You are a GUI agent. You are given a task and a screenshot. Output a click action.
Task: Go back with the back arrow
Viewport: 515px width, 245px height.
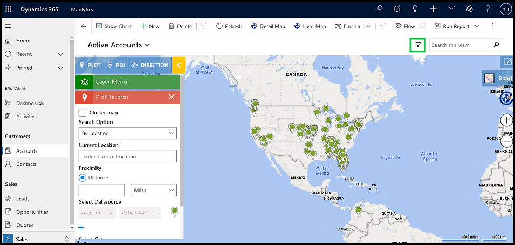pos(84,26)
